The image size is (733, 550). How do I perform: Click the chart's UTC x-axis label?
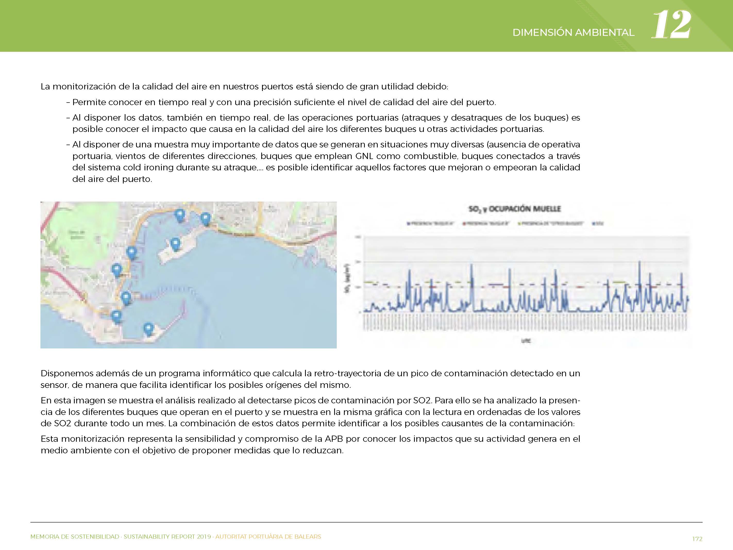[x=526, y=340]
